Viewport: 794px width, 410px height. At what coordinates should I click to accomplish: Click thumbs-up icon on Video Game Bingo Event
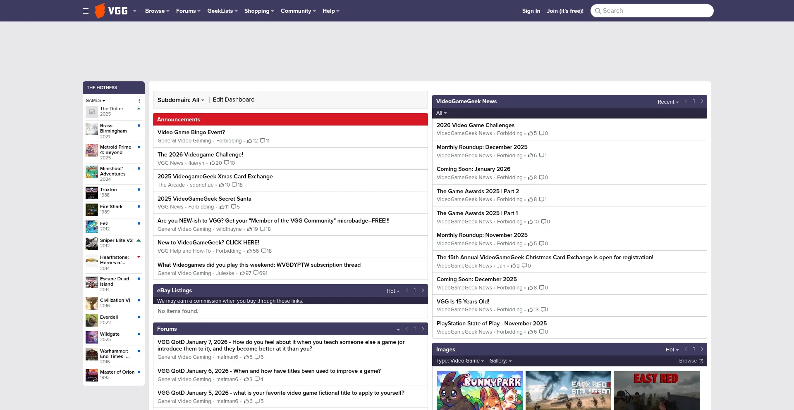pos(249,141)
